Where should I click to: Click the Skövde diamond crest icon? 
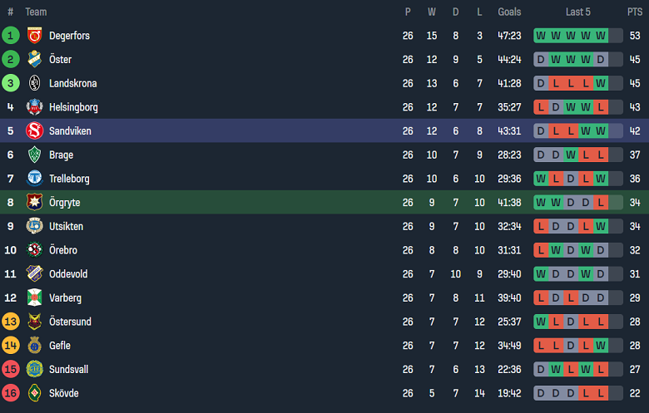click(34, 393)
